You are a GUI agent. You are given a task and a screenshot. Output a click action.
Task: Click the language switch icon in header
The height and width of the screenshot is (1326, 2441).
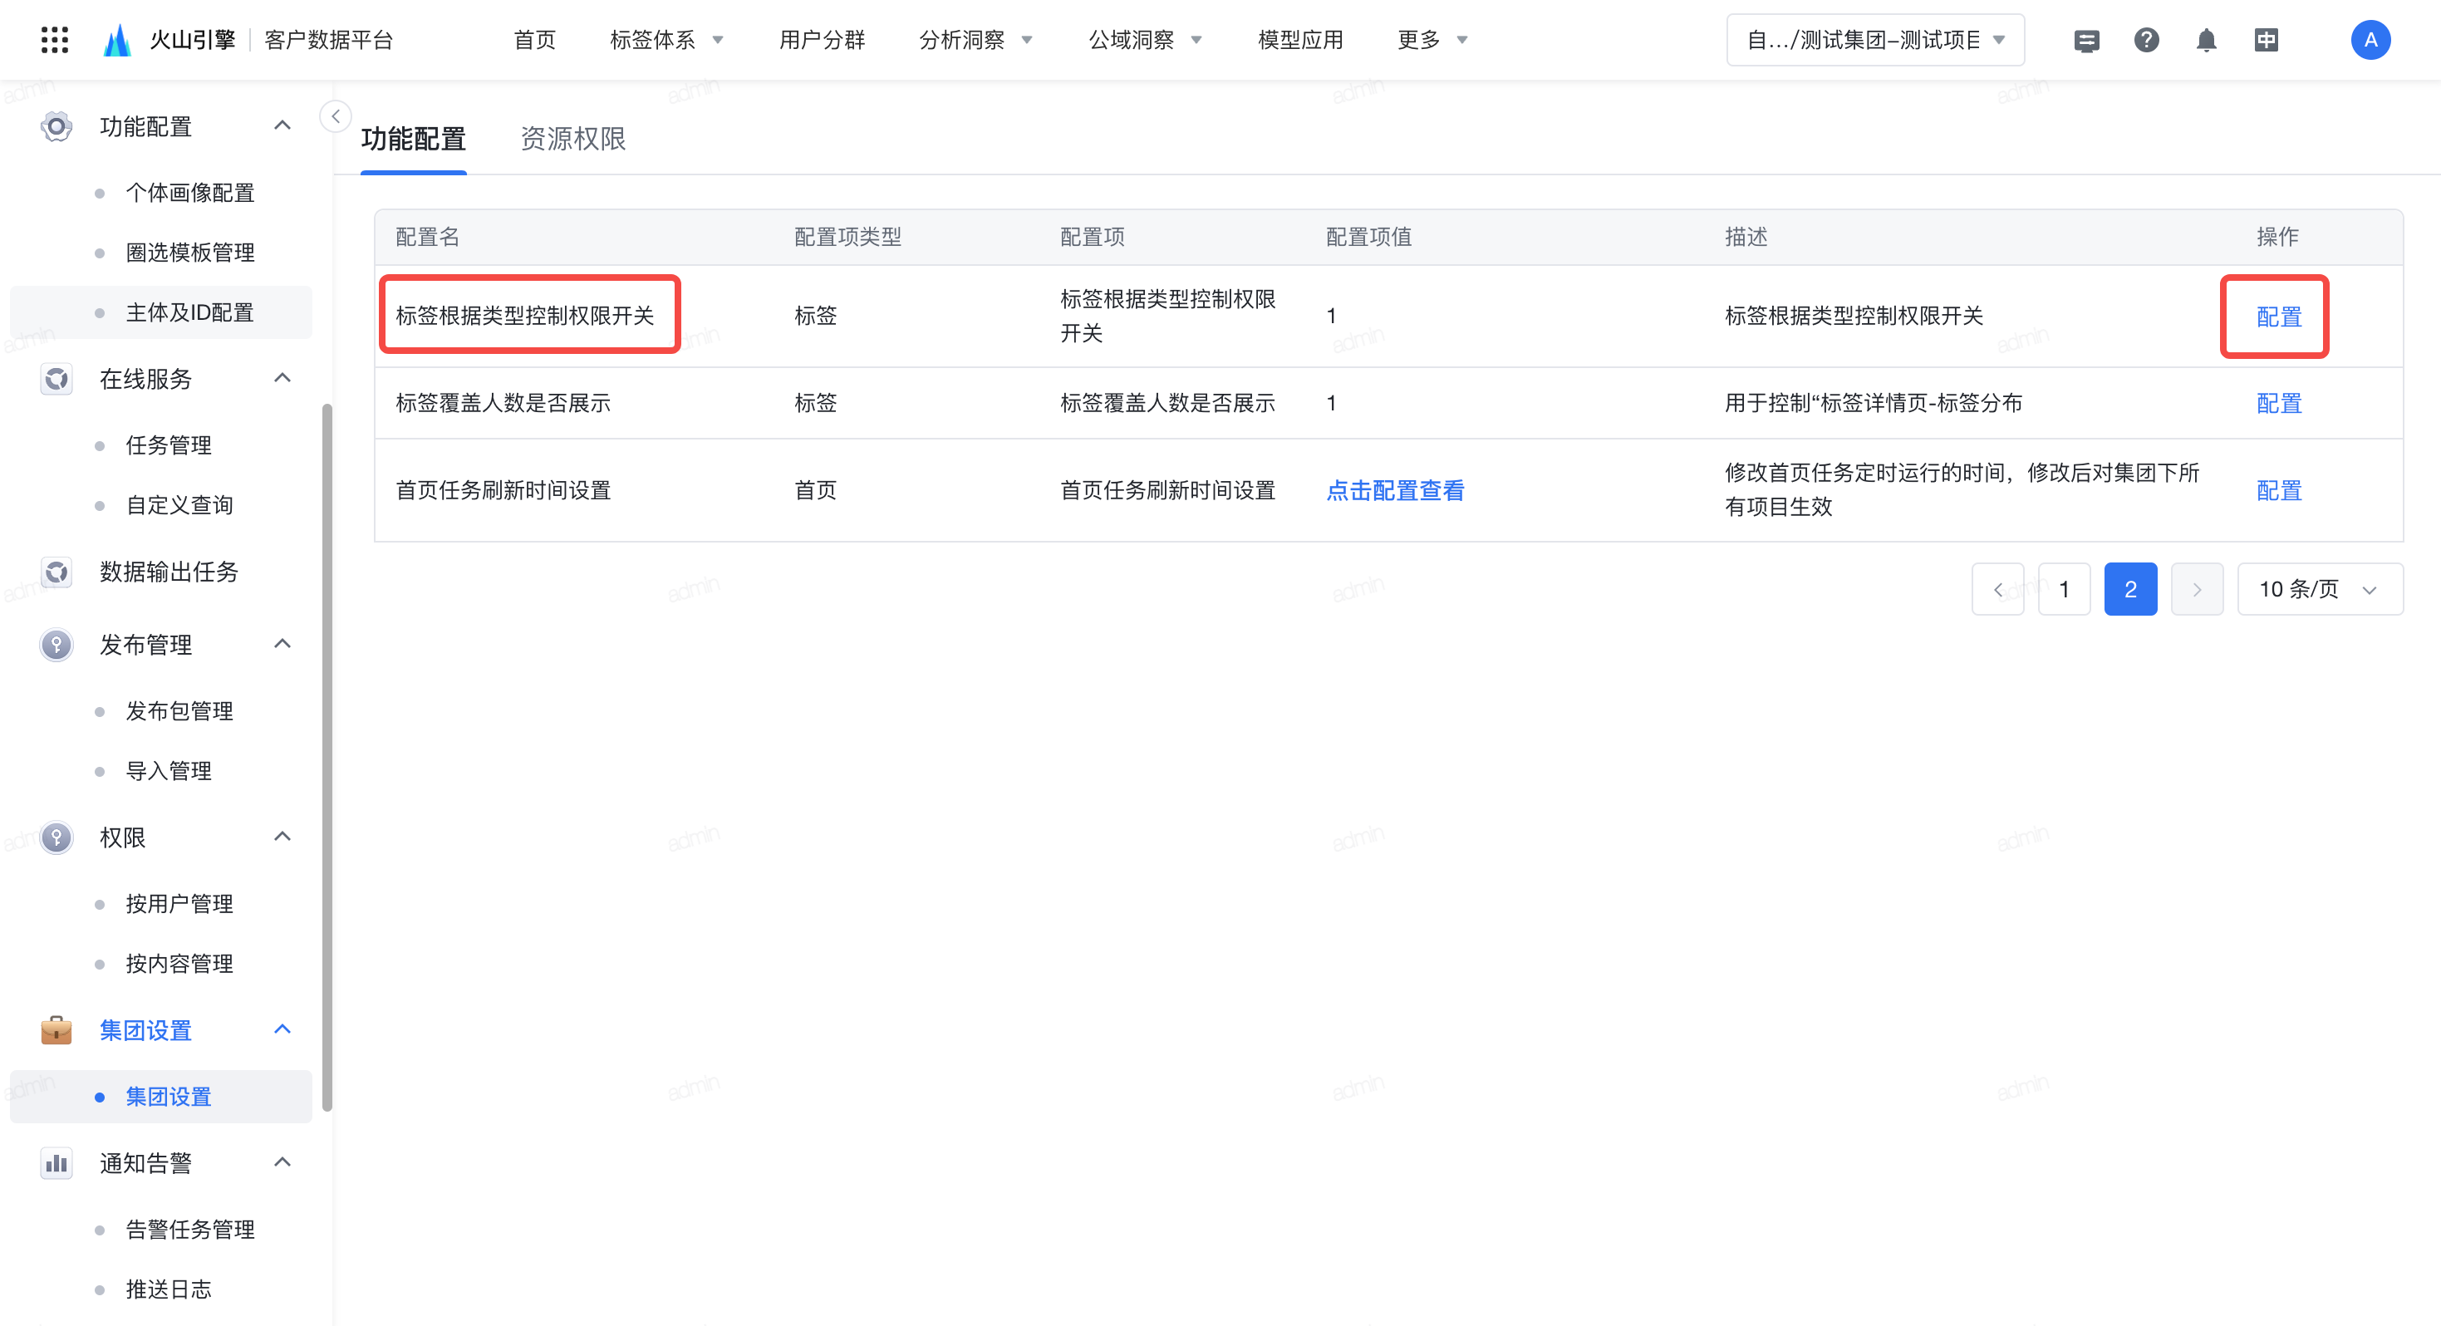pos(2266,40)
